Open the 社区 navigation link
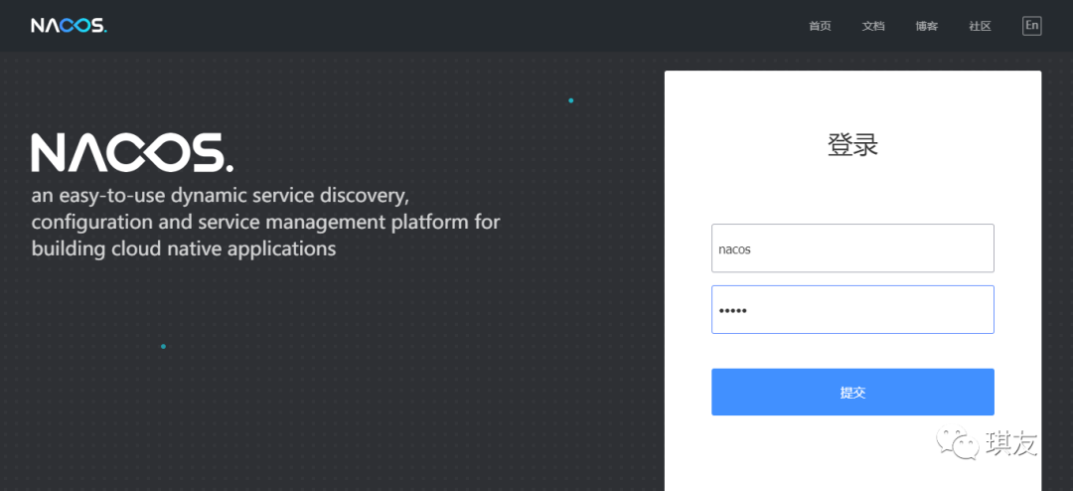Viewport: 1073px width, 491px height. [x=980, y=27]
